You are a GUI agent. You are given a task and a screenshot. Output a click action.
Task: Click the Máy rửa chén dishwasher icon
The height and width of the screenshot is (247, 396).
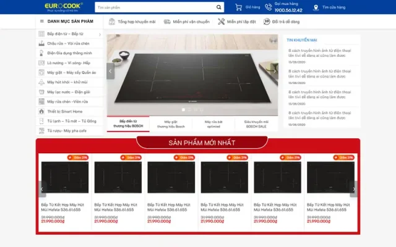click(41, 101)
